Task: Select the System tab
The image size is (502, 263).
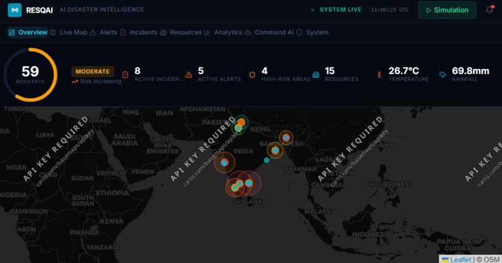Action: 313,32
